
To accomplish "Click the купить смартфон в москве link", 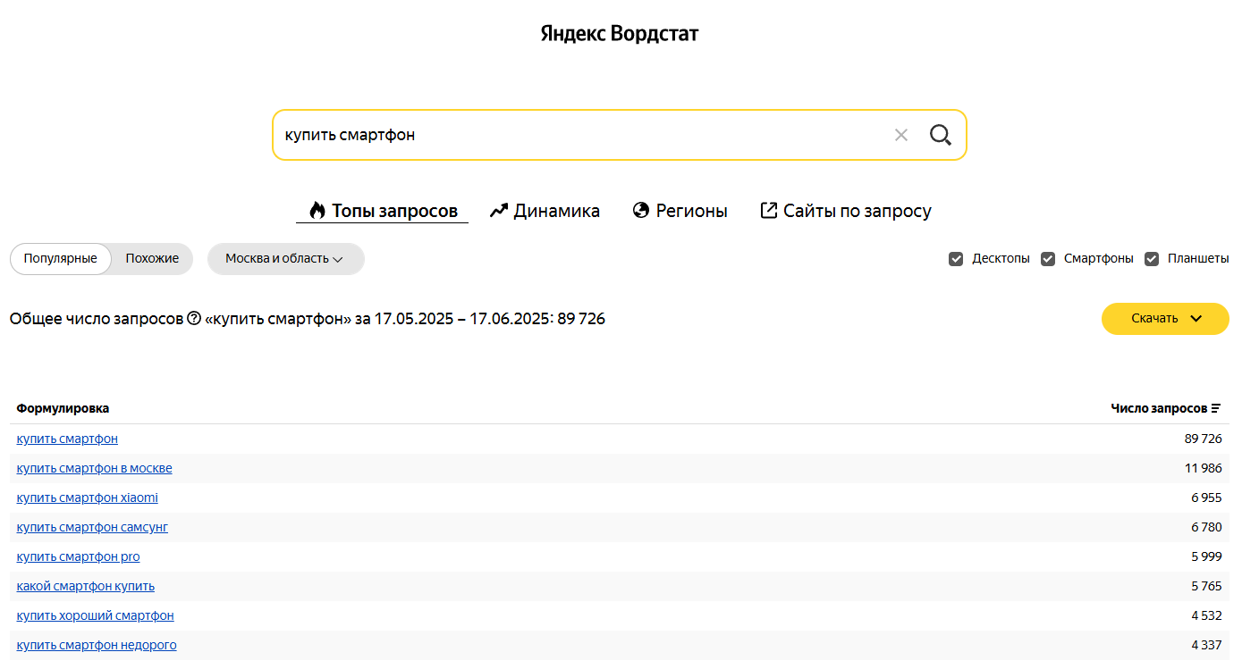I will coord(94,468).
